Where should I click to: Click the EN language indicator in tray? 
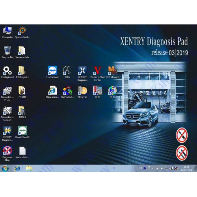point(141,168)
